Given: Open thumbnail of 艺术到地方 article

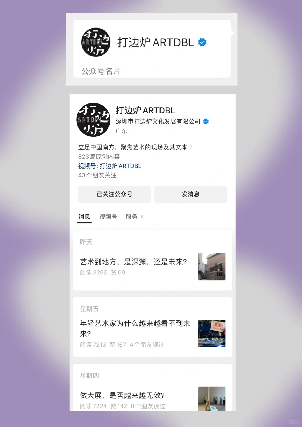Looking at the screenshot, I should [212, 267].
